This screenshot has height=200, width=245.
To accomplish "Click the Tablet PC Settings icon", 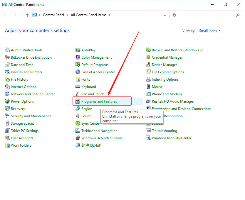I will click(x=7, y=130).
